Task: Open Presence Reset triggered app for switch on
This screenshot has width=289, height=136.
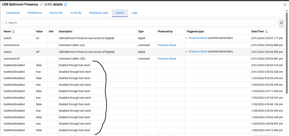Action: click(x=198, y=38)
